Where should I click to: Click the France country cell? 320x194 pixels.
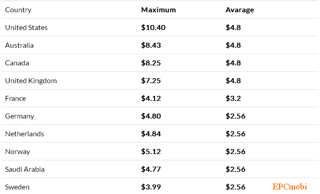coord(15,99)
